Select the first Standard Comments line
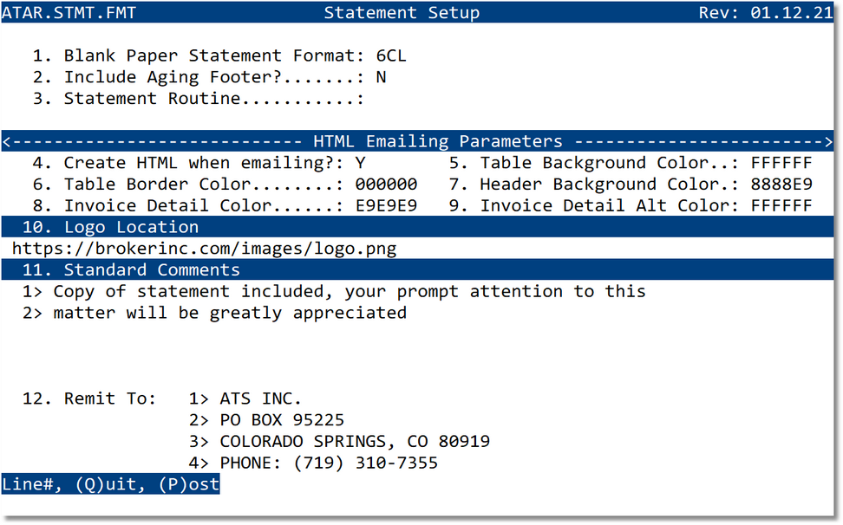 [330, 291]
